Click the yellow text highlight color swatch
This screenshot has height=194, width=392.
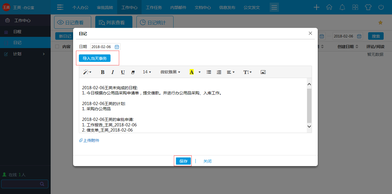tap(192, 72)
